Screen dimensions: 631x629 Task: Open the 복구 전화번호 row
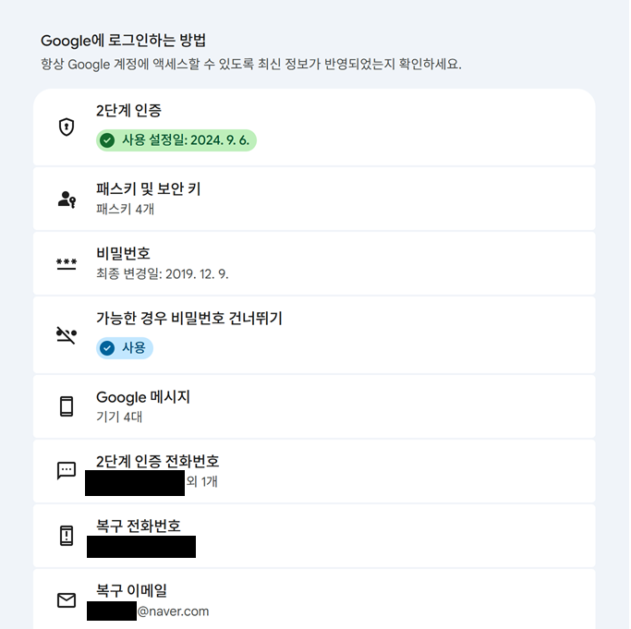click(314, 536)
